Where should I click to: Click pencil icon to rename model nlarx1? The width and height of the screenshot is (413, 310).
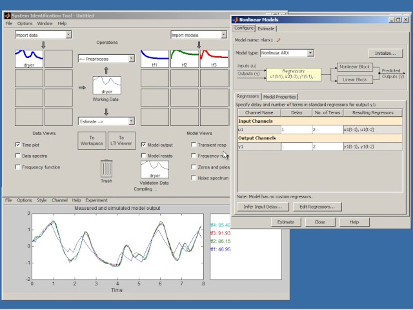coord(278,40)
